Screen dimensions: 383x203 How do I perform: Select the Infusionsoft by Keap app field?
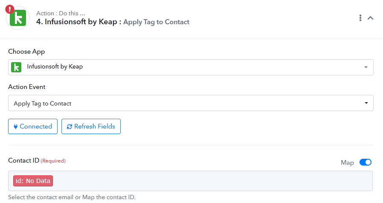pos(191,67)
